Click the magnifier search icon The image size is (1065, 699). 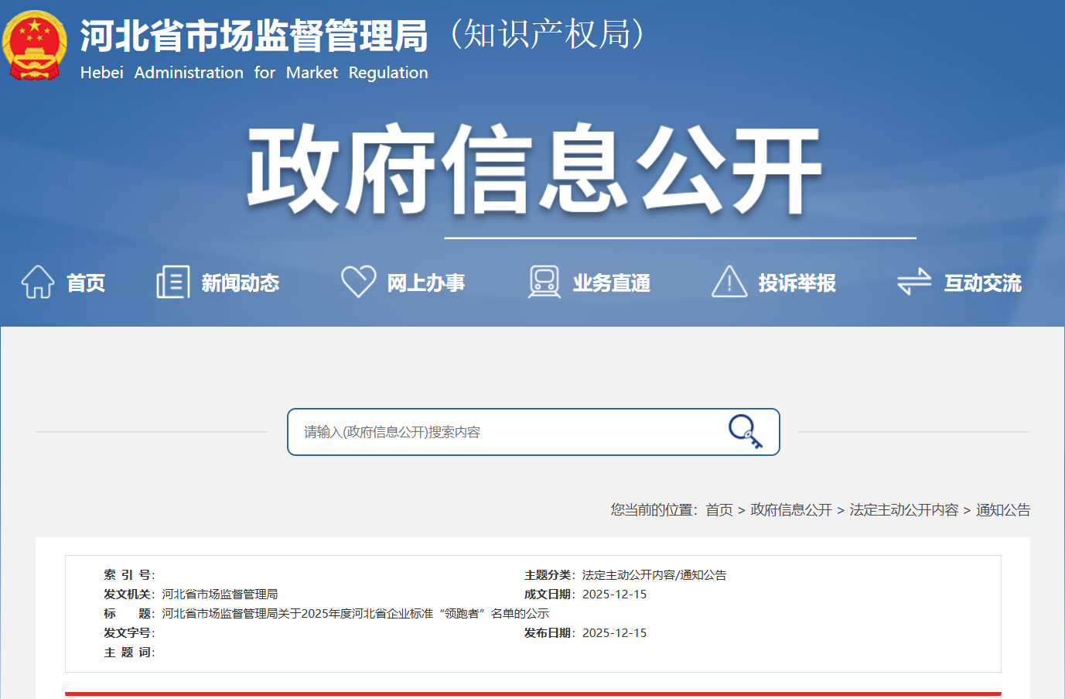[x=746, y=431]
